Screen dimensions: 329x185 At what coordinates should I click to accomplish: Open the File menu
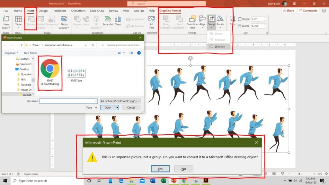tap(6, 11)
